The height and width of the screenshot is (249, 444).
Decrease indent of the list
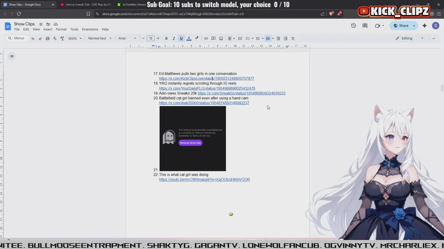pyautogui.click(x=278, y=38)
